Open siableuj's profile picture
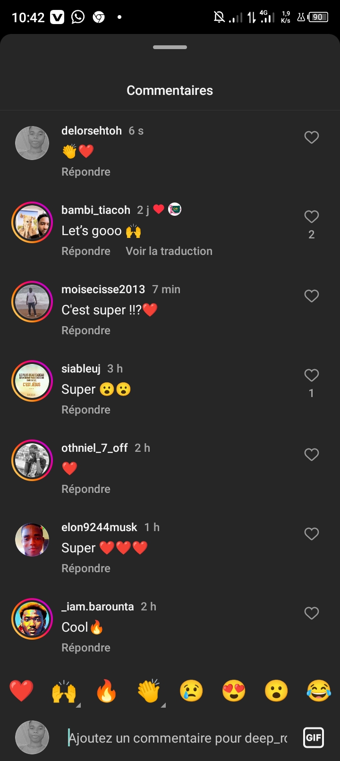The image size is (340, 761). (32, 381)
